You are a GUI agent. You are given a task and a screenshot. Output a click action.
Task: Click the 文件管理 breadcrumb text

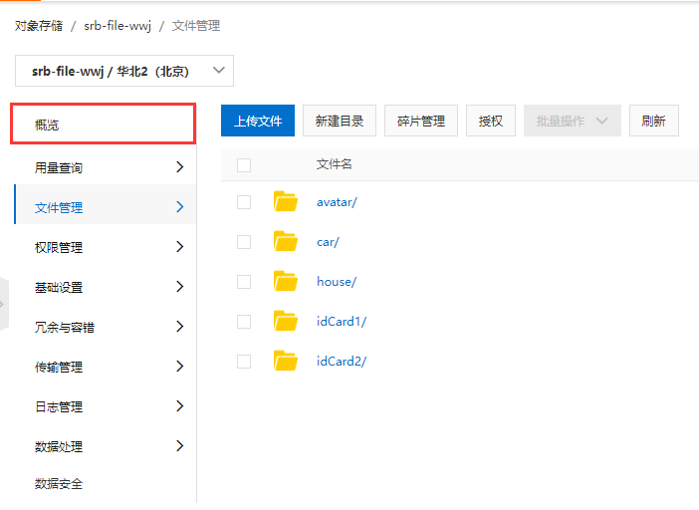pos(196,26)
